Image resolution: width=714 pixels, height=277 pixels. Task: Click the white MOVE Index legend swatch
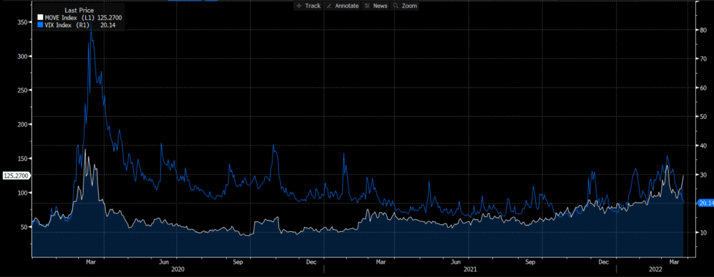(x=40, y=17)
